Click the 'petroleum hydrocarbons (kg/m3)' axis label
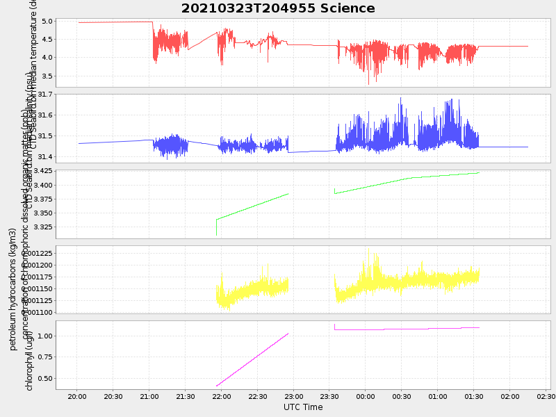 pos(13,289)
